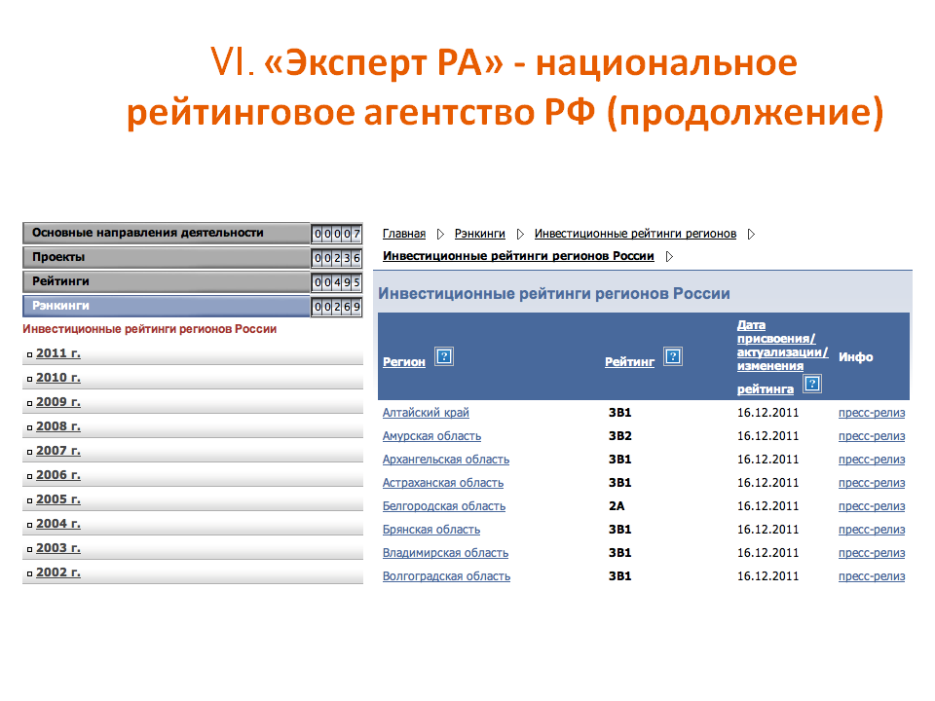This screenshot has height=701, width=935.
Task: Open пресс-релиз for Алтайский край
Action: pos(871,413)
